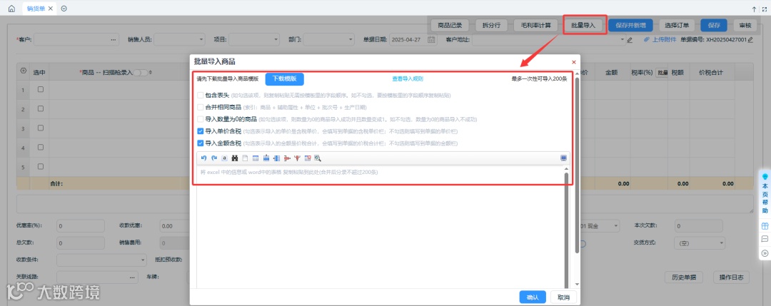Click the edit pencil beside 客户地址
771x306 pixels.
click(630, 40)
